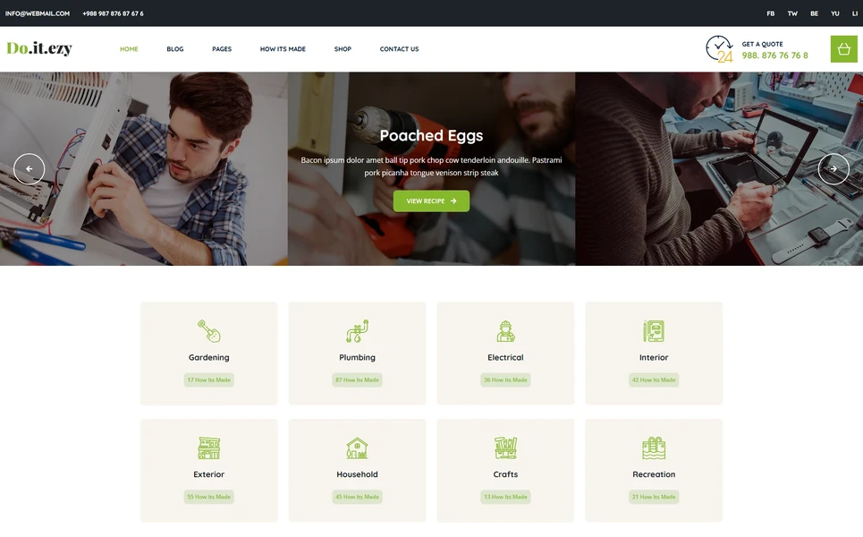Image resolution: width=863 pixels, height=537 pixels.
Task: Click the View Recipe button
Action: tap(431, 200)
